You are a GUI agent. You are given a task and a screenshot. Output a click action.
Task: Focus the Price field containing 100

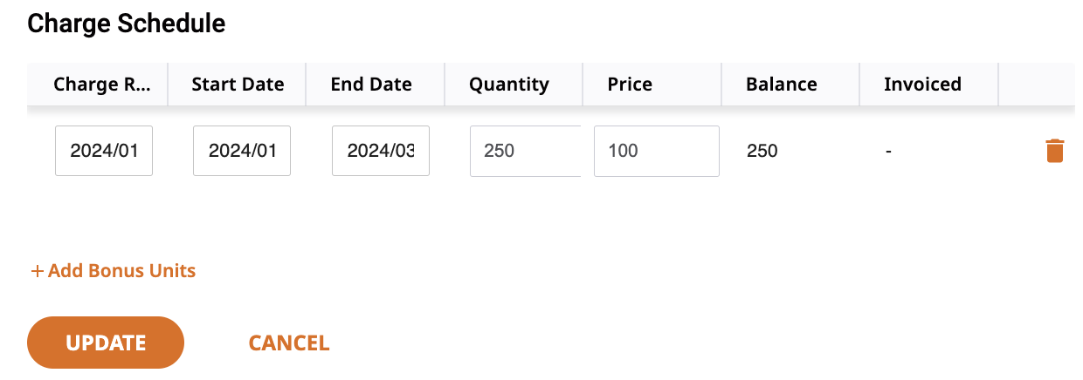click(x=657, y=151)
